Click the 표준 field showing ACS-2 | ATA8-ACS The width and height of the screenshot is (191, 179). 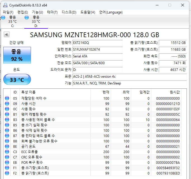(130, 77)
